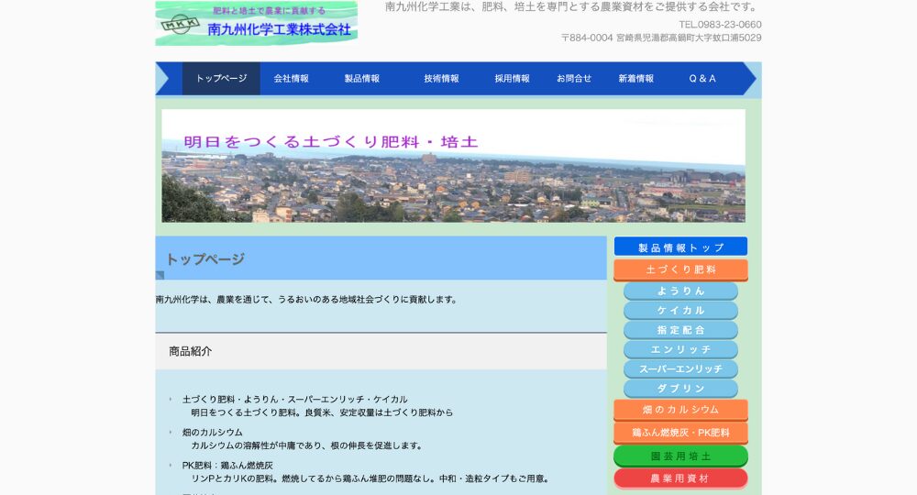Click the red 農業用資材 button
The width and height of the screenshot is (917, 495).
coord(680,478)
